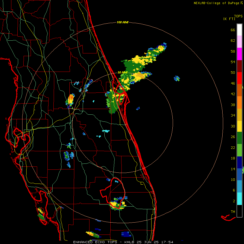This screenshot has height=244, width=244.
Task: Click the 6 value in the legend
Action: [x=234, y=190]
